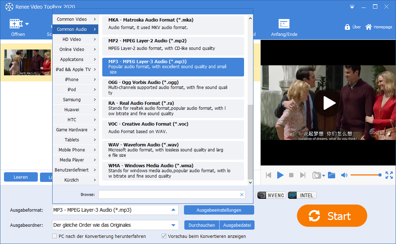Collapse the Ausgabeformat dropdown
Viewport: 396px width, 244px height.
click(173, 210)
